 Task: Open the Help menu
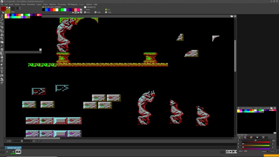pyautogui.click(x=95, y=4)
